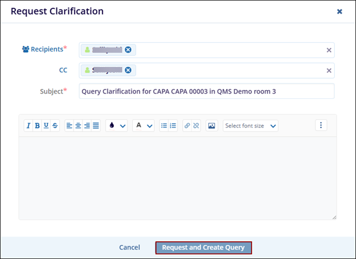
Task: Justify the message text
Action: point(96,126)
